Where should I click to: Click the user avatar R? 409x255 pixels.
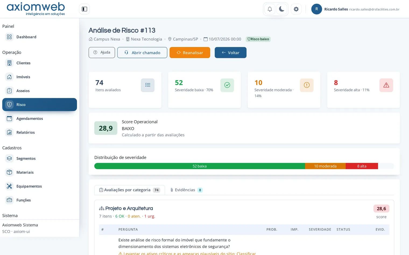point(316,9)
